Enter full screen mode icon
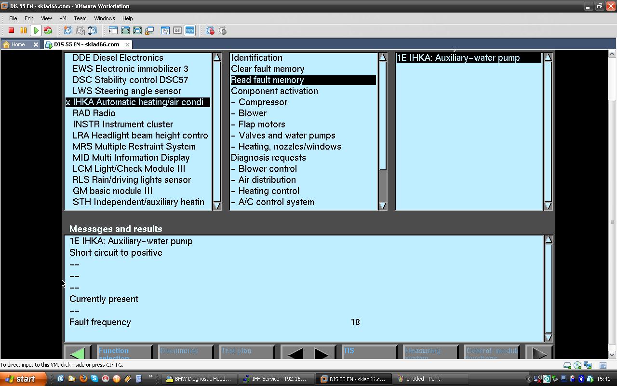 pyautogui.click(x=137, y=30)
